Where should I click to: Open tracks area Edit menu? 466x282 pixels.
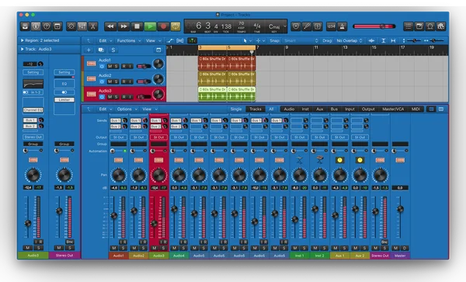(106, 40)
